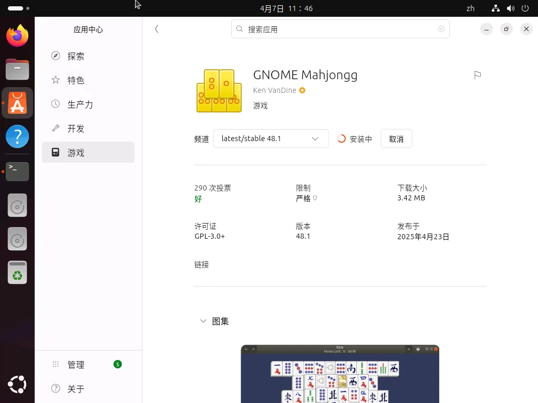Click the 安装中 progress status
The image size is (538, 403).
pyautogui.click(x=361, y=139)
